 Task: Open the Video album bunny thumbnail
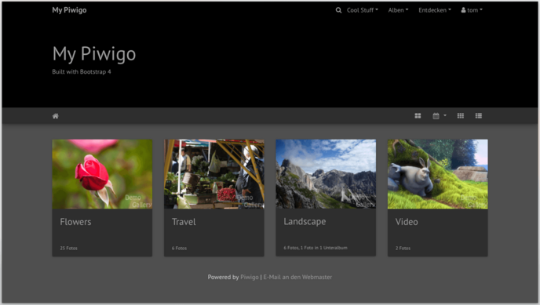pos(438,174)
